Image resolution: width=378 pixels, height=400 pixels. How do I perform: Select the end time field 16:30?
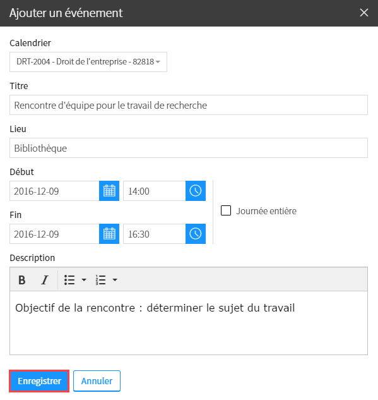[155, 234]
